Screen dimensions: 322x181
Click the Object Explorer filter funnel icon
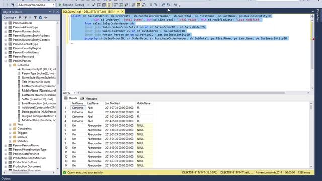pos(35,18)
